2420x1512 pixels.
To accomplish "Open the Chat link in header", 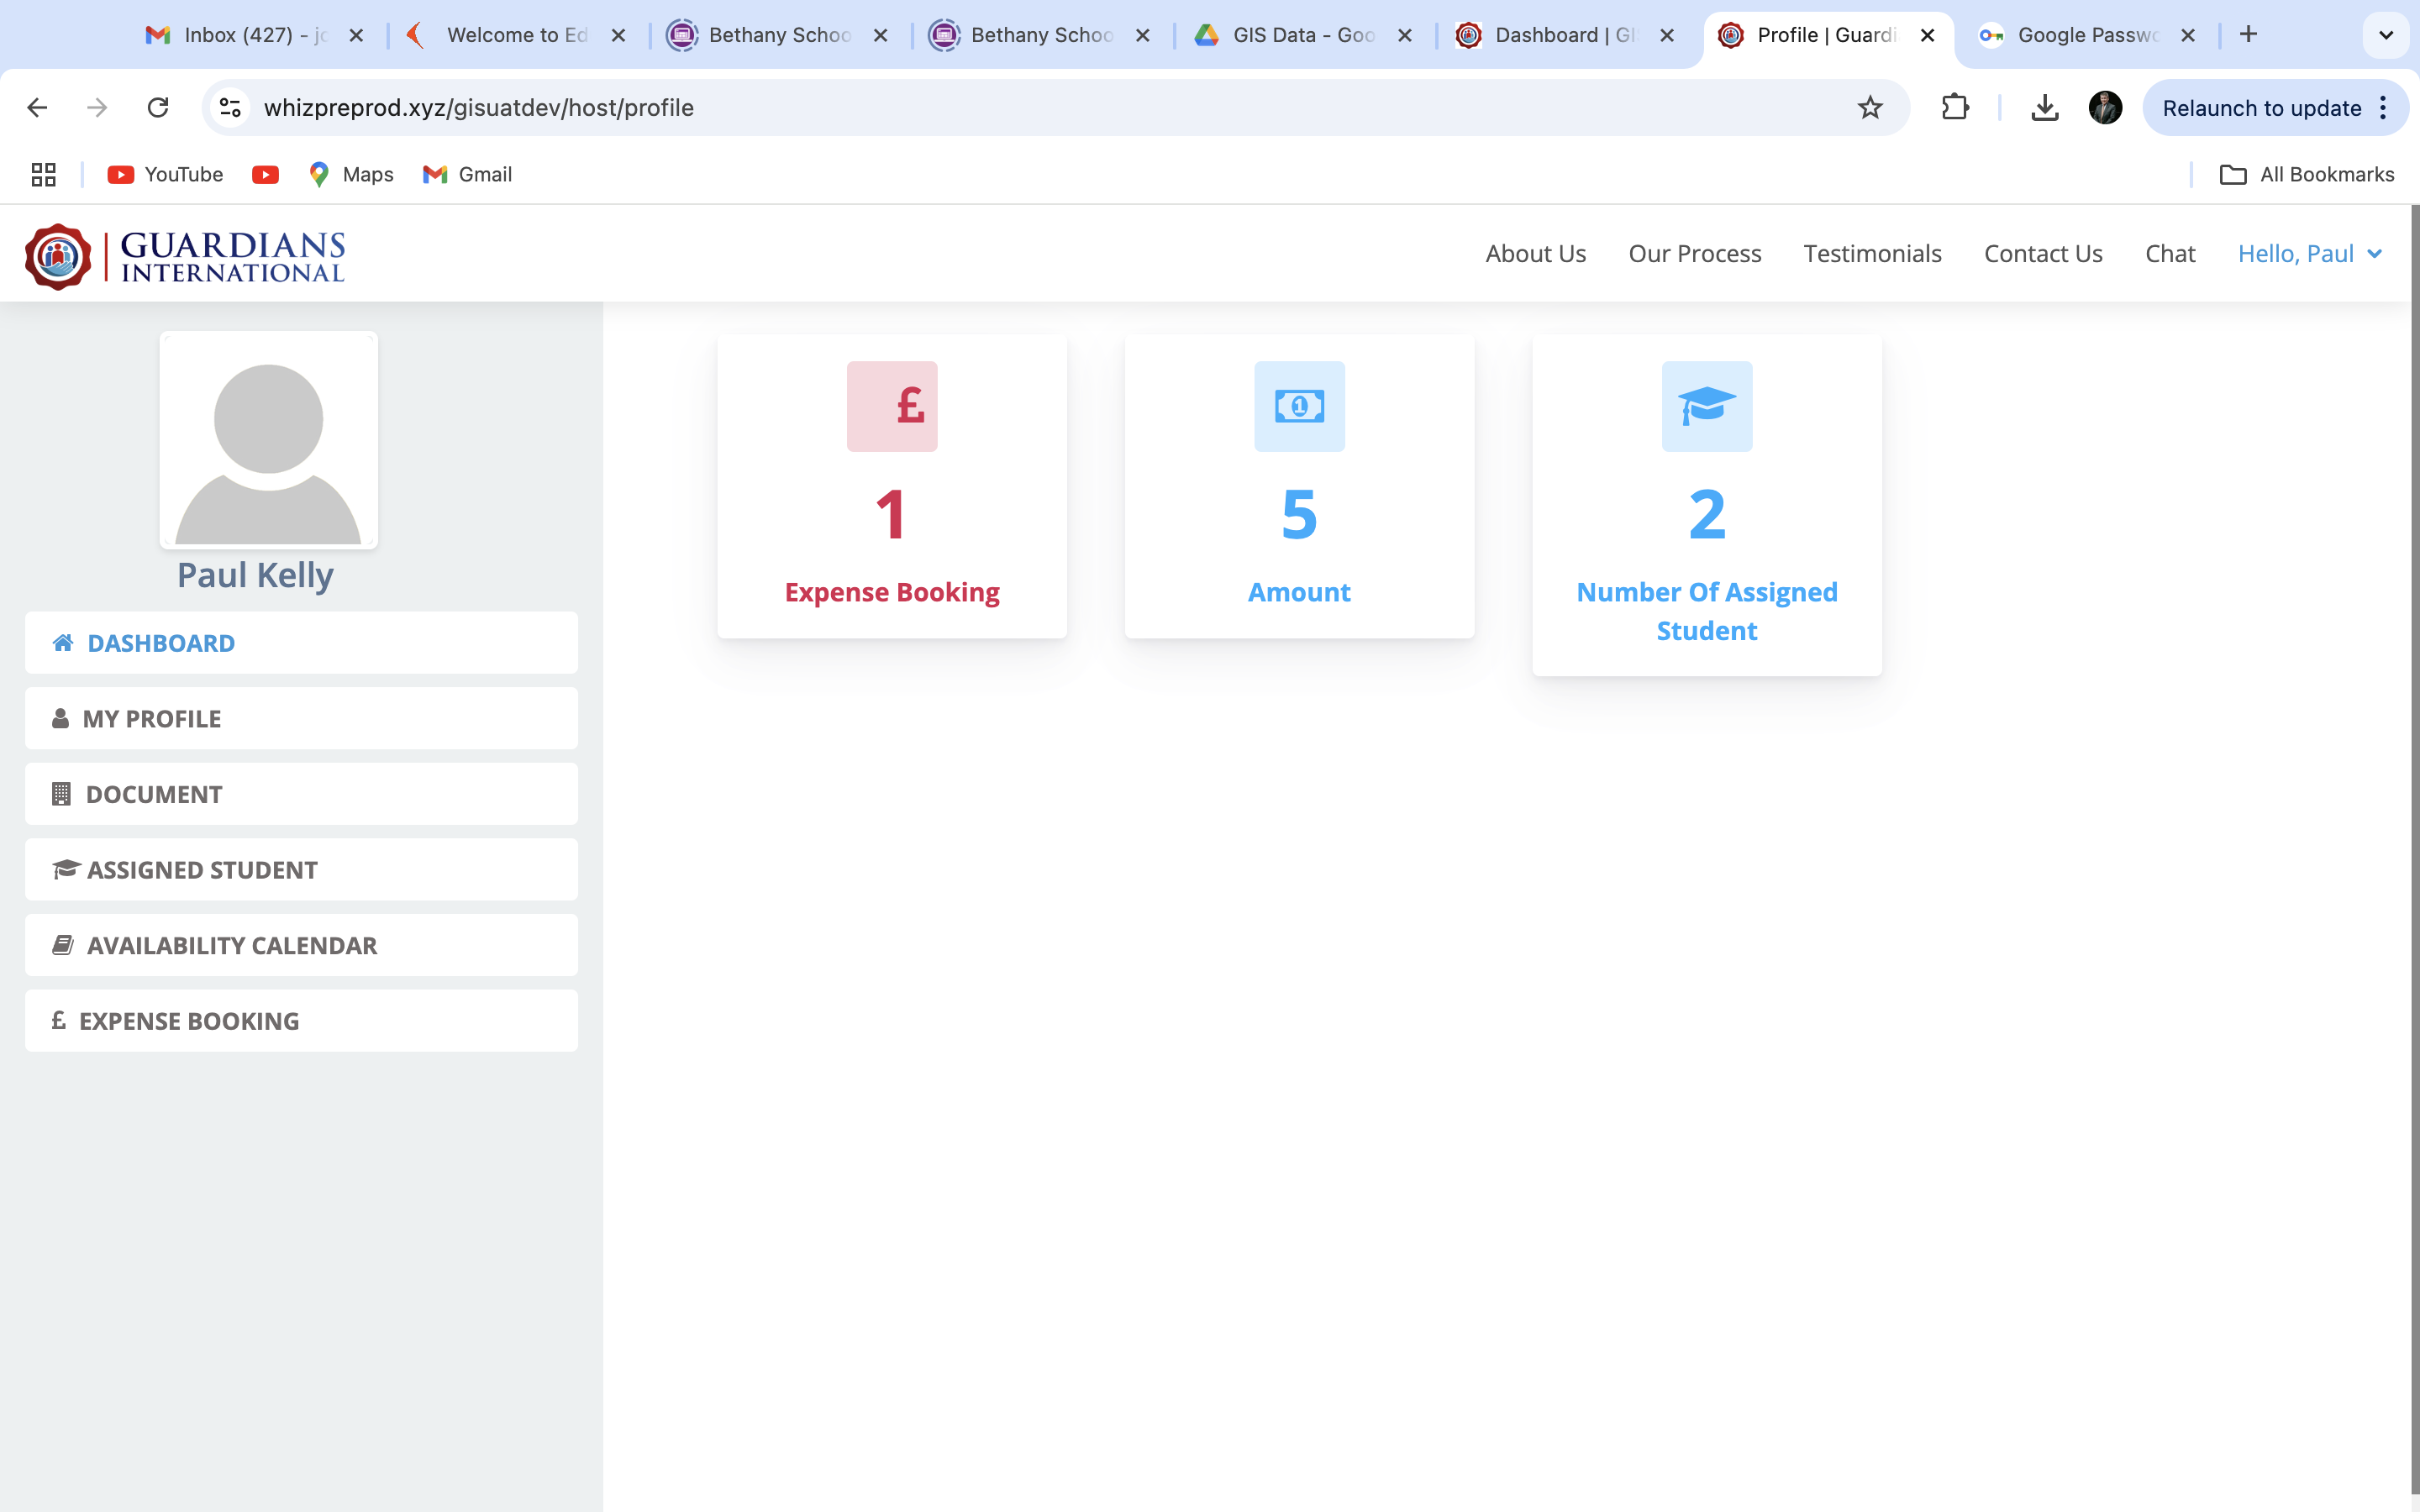I will (x=2169, y=254).
